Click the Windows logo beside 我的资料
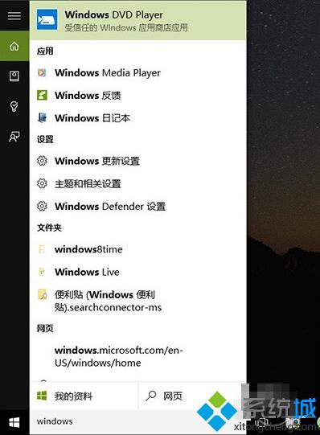The width and height of the screenshot is (320, 435). (42, 396)
